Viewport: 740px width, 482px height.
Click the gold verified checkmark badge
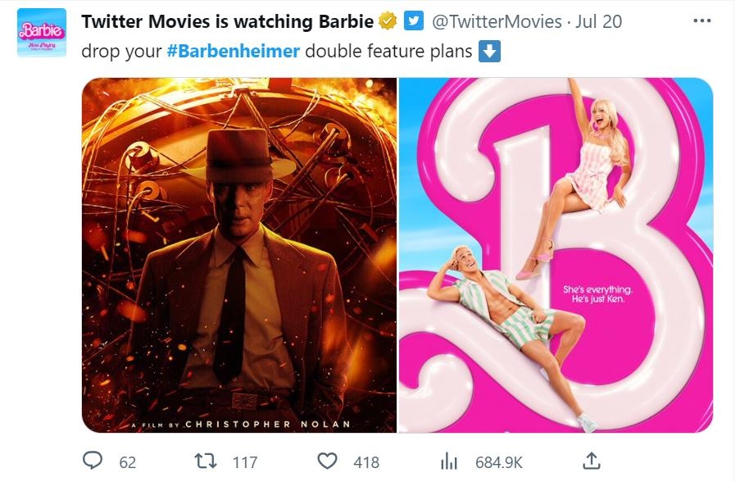coord(389,21)
